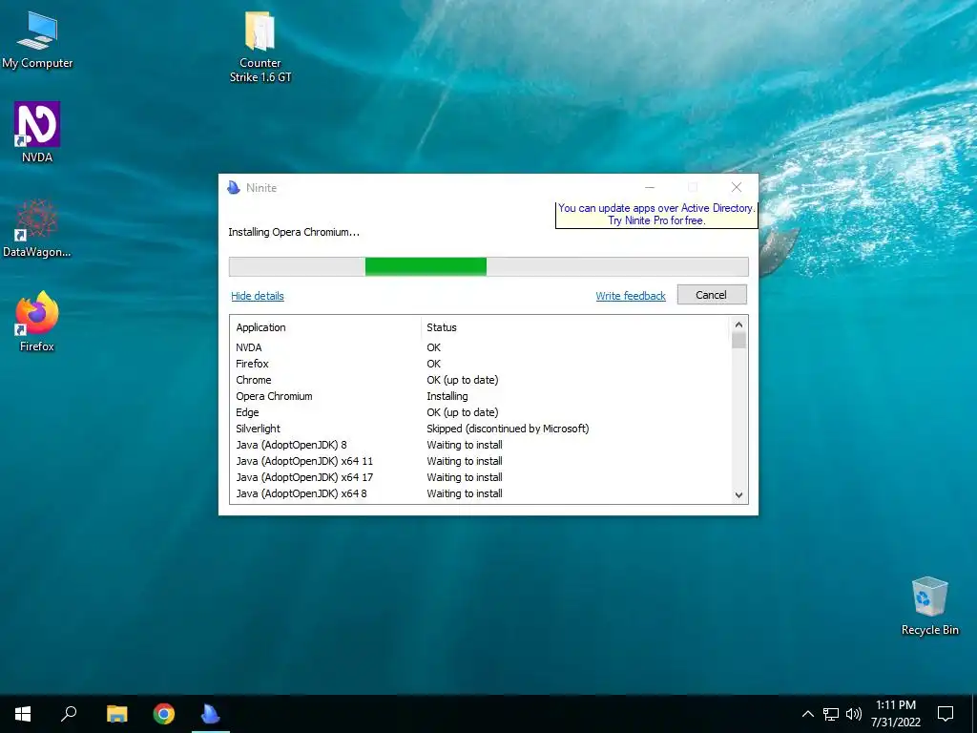Launch Chrome from the taskbar
This screenshot has width=977, height=733.
click(164, 714)
